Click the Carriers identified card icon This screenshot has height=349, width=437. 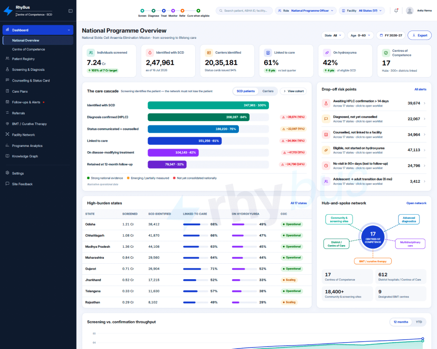(208, 53)
